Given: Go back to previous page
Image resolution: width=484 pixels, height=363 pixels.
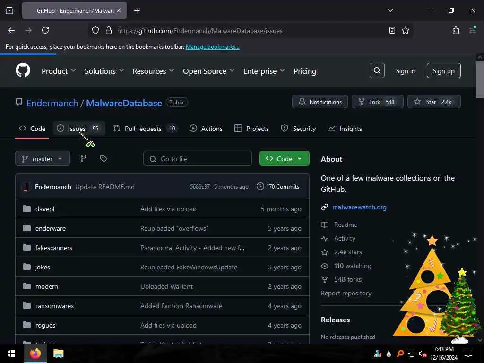Looking at the screenshot, I should point(11,30).
